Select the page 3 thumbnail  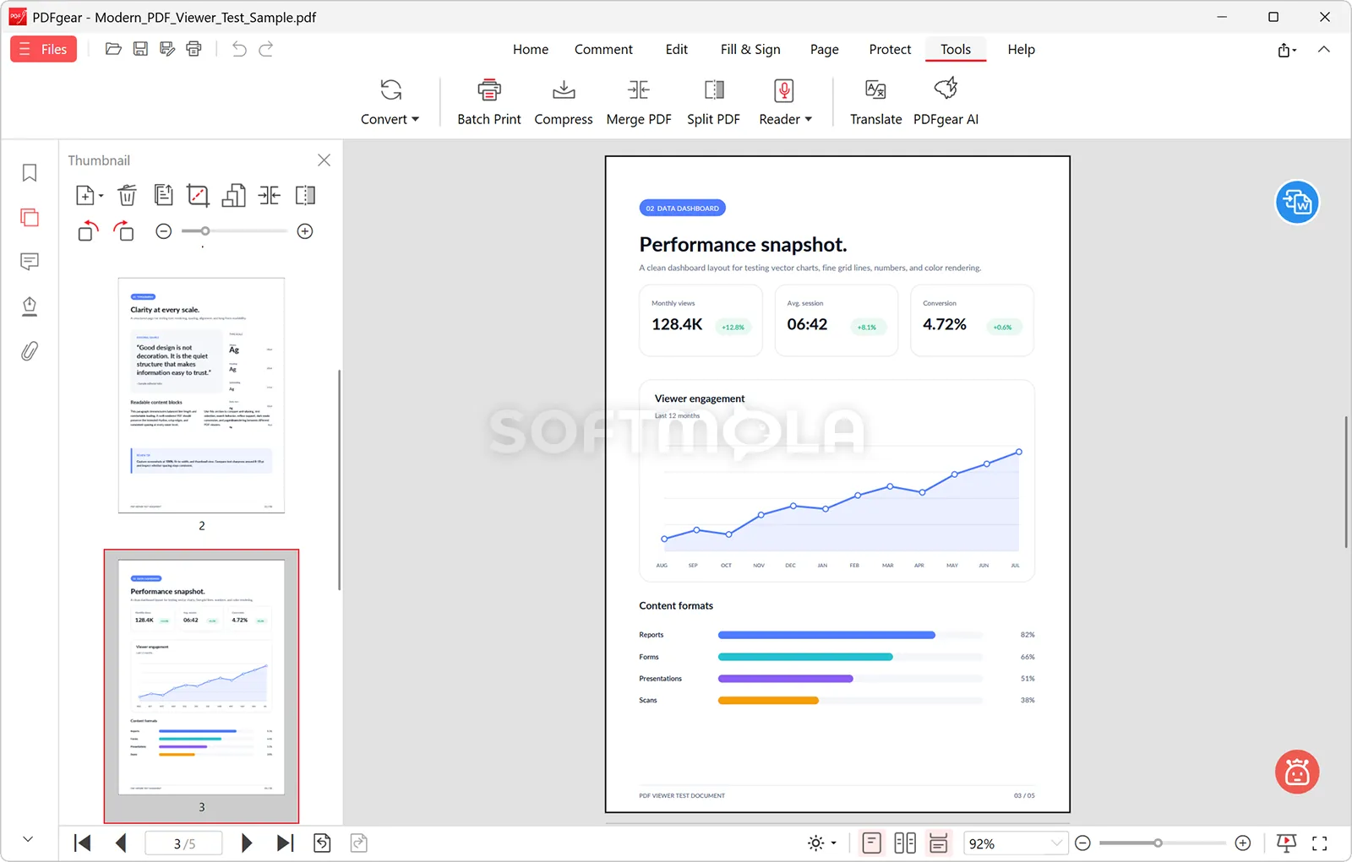pos(201,677)
